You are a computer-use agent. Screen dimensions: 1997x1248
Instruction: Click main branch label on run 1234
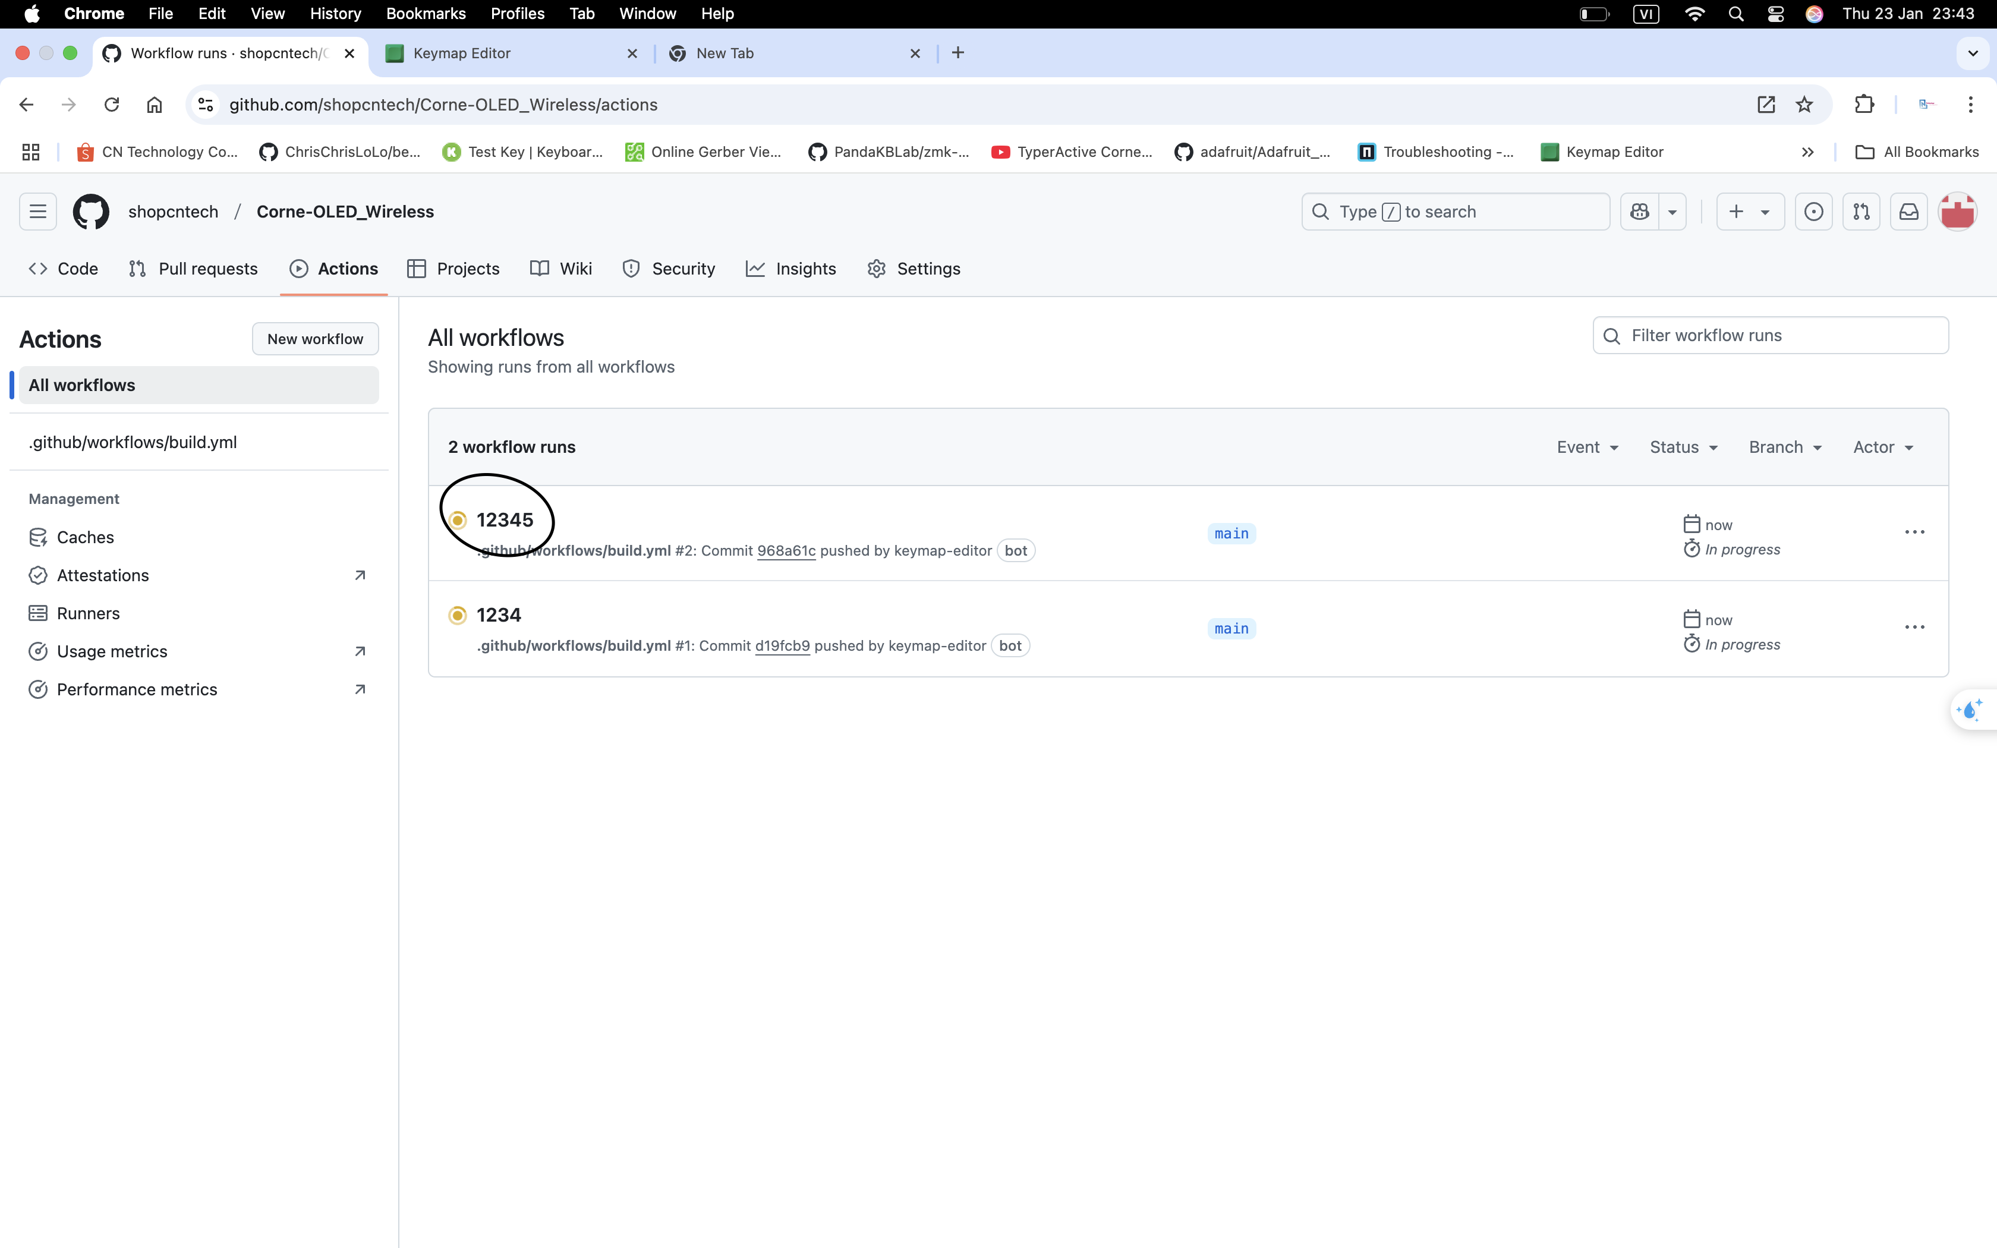click(1231, 629)
